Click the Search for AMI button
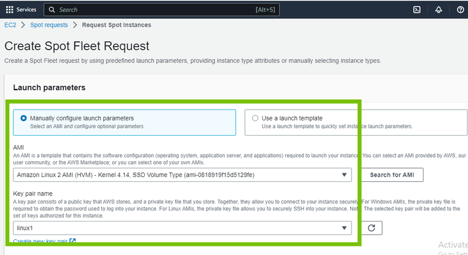 392,175
